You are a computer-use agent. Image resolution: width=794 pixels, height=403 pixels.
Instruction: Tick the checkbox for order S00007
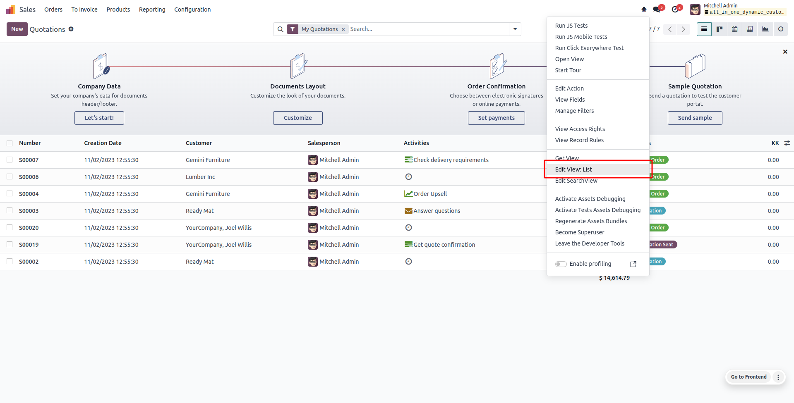coord(10,160)
